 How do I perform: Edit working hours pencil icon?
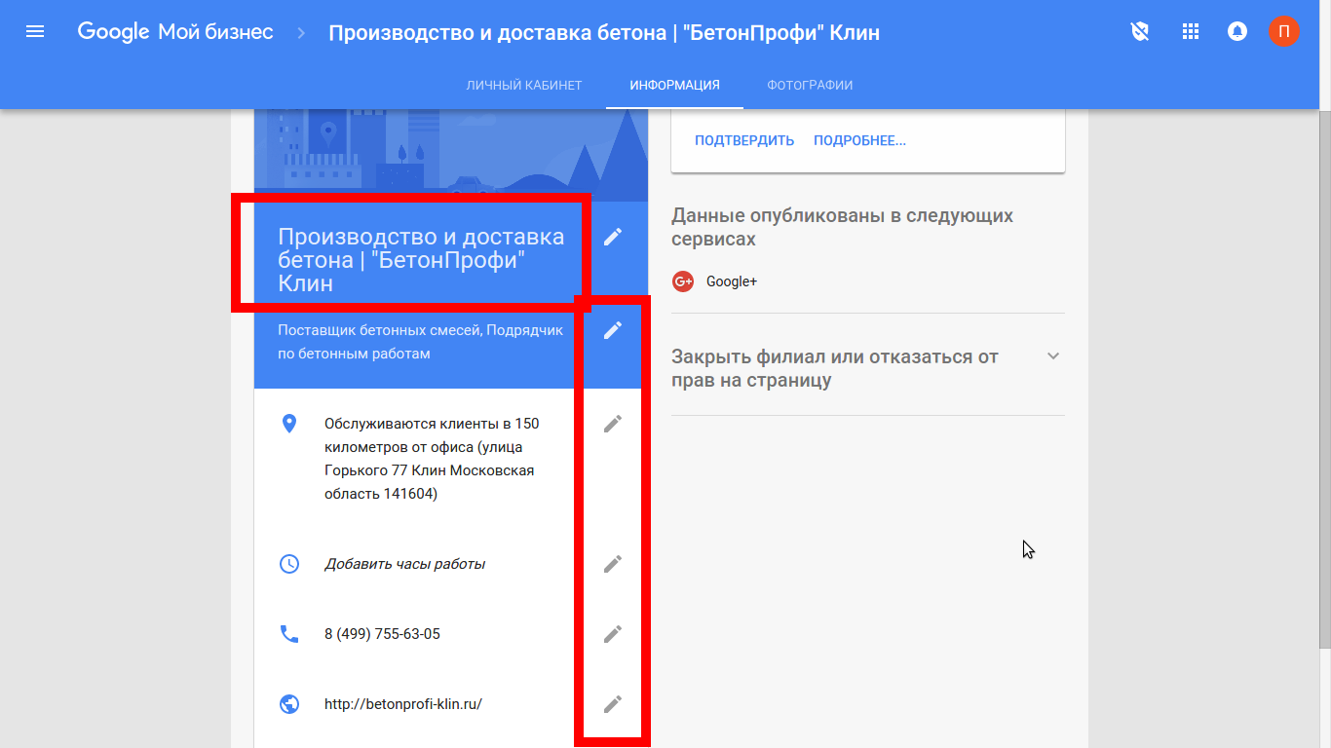pos(612,564)
